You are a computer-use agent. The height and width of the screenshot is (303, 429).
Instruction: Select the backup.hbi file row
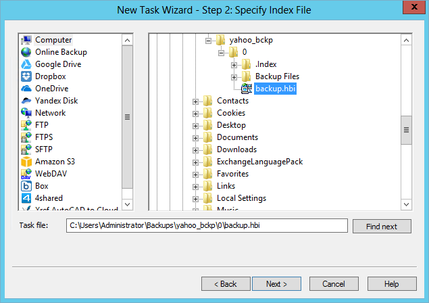coord(275,89)
